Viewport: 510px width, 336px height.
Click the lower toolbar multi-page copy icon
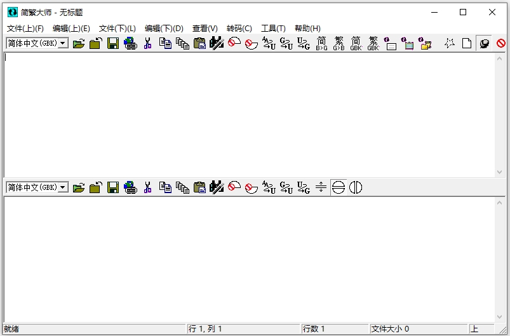(182, 187)
